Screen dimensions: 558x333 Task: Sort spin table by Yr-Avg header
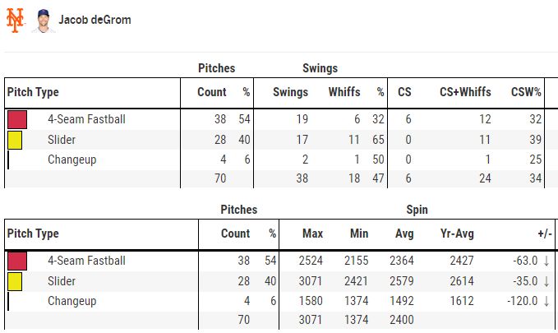pyautogui.click(x=457, y=234)
